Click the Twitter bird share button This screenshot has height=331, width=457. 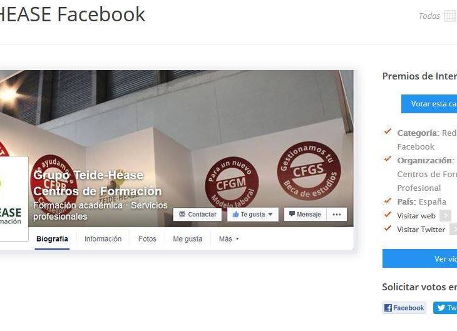point(444,308)
